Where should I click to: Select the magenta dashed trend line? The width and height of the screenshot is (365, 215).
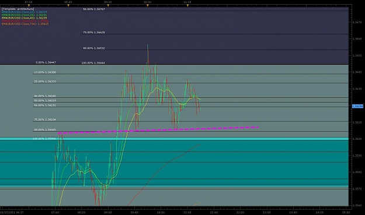158,131
